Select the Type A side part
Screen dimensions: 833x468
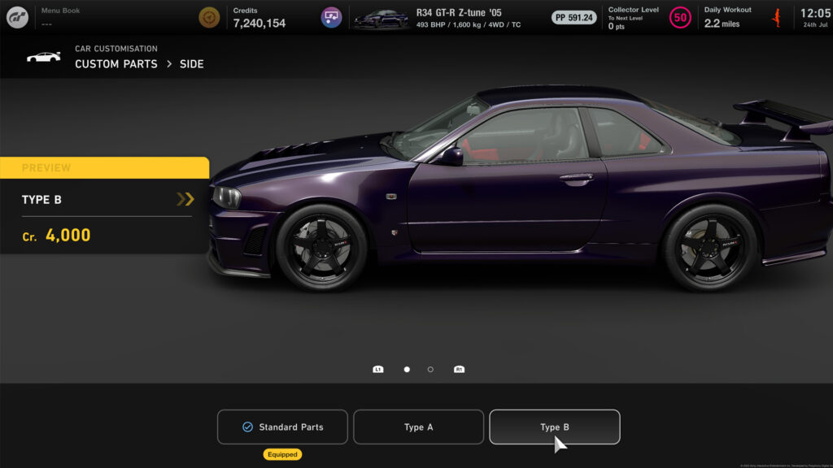coord(419,427)
